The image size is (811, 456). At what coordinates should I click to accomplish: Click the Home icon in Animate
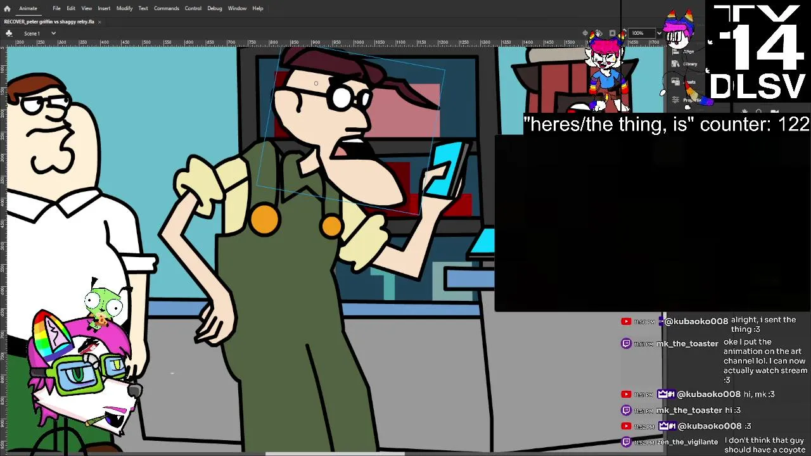(x=7, y=8)
